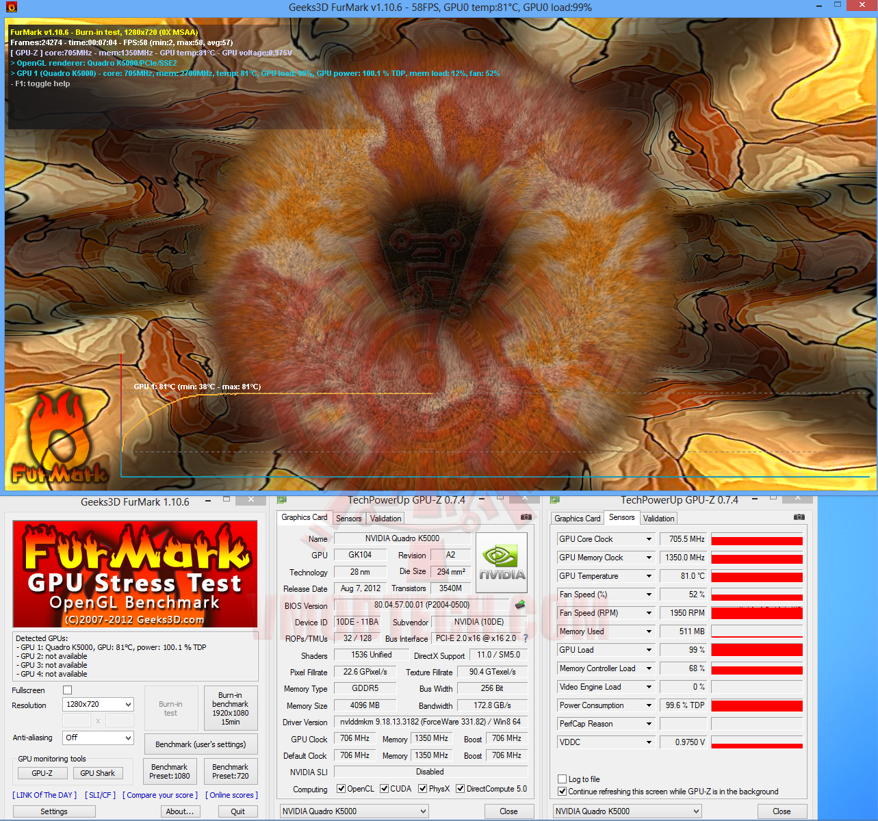Start the Burn-in benchmark 1920x1080 15min
The width and height of the screenshot is (878, 821).
tap(231, 708)
